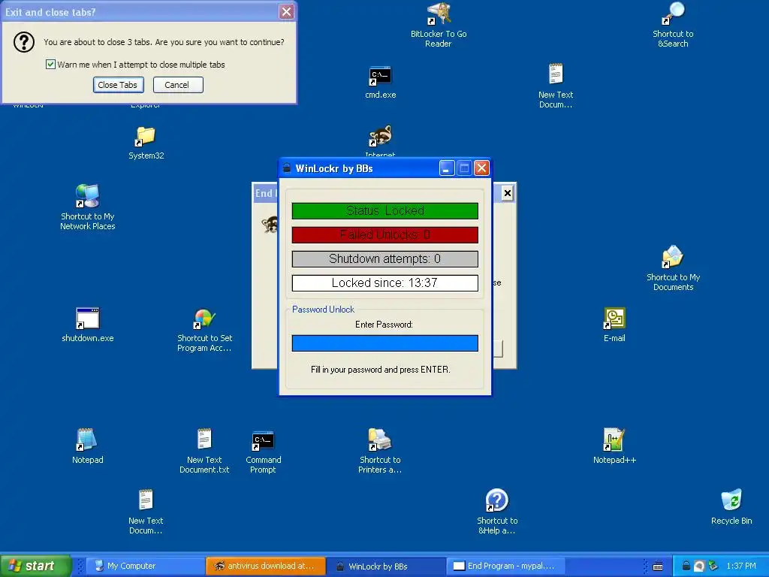Open Shortcut to &Help a... icon
This screenshot has height=577, width=769.
pos(497,500)
